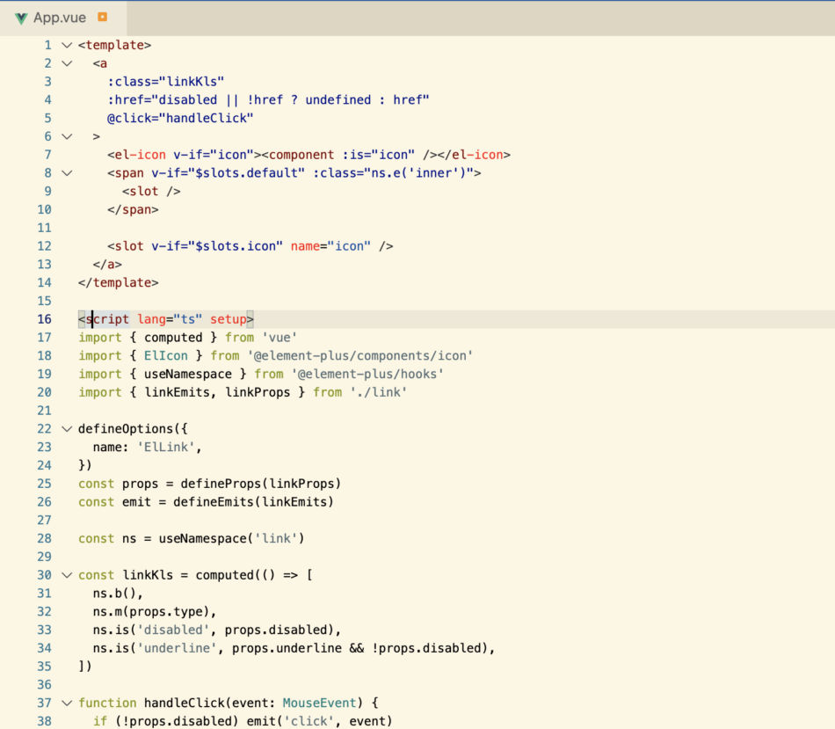This screenshot has width=835, height=729.
Task: Place cursor on :class="linkKls" attribute
Action: (165, 82)
